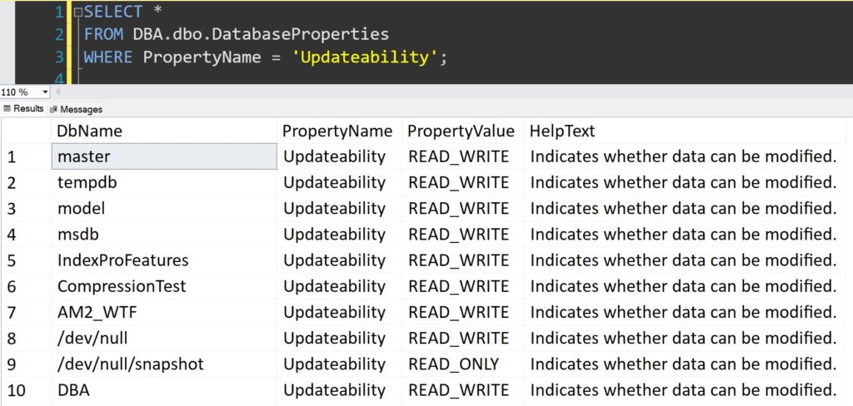Click READ_WRITE value in the CompressionTest row
The image size is (853, 406).
click(462, 286)
